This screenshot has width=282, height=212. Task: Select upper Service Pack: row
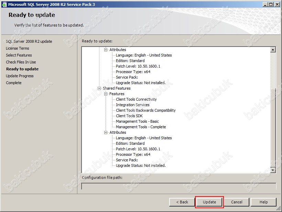pyautogui.click(x=127, y=77)
